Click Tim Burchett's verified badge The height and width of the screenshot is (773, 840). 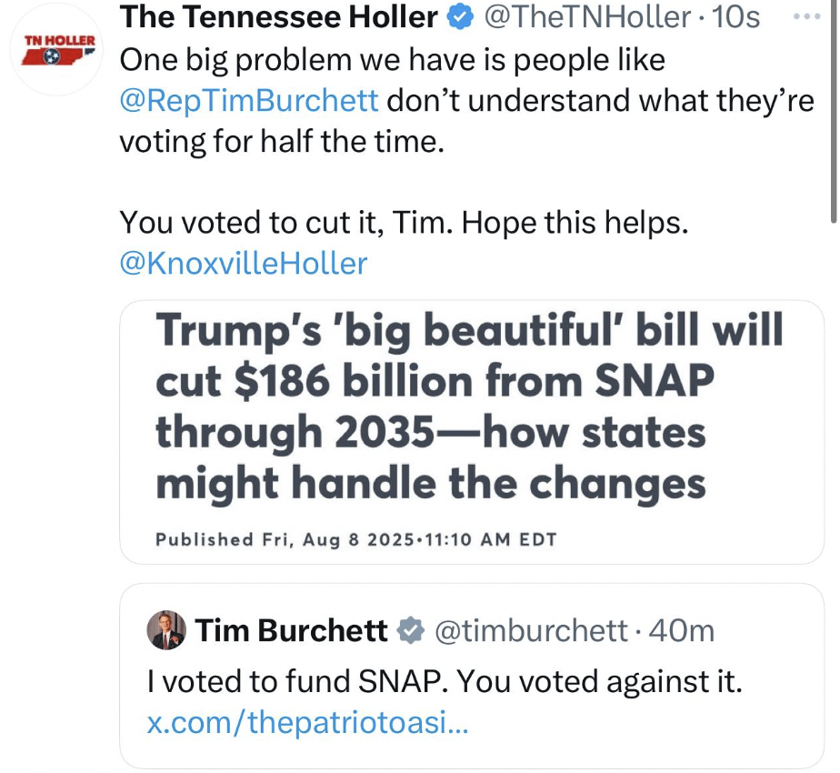(x=411, y=630)
